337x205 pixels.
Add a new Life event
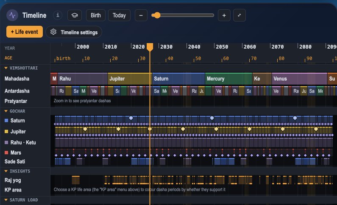click(25, 32)
